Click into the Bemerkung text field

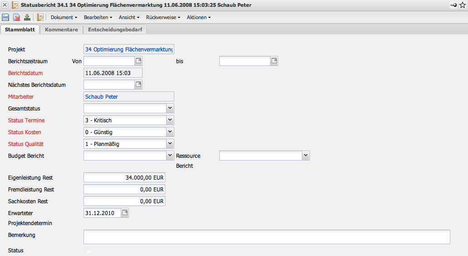point(266,237)
